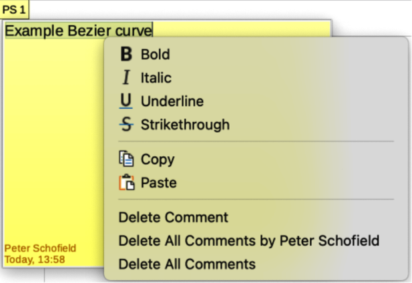Click the underline U icon
Viewport: 412px width, 283px height.
pos(126,101)
